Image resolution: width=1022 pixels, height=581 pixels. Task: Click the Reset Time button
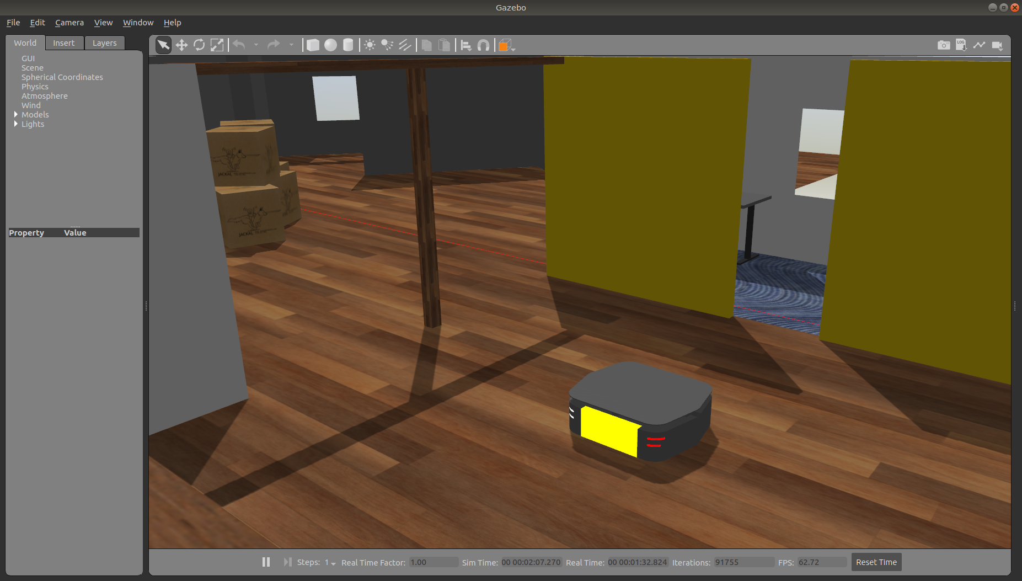876,562
